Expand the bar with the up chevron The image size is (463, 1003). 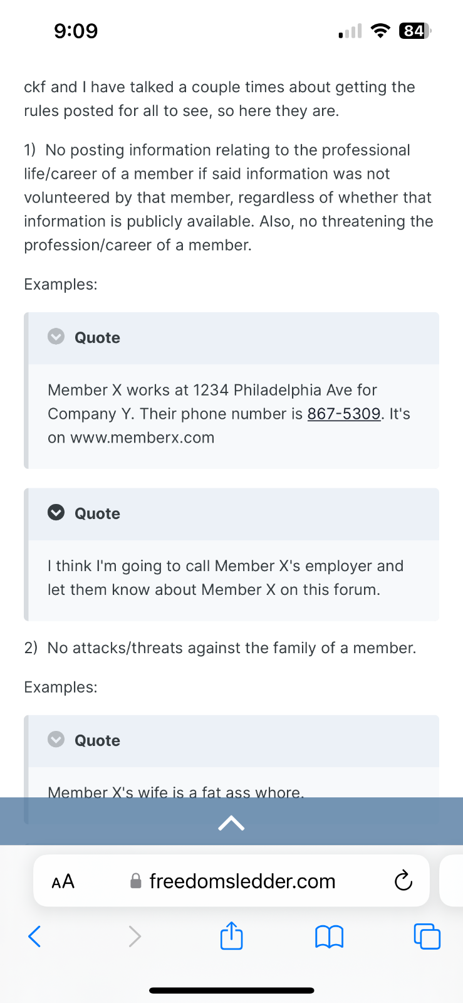click(x=231, y=822)
